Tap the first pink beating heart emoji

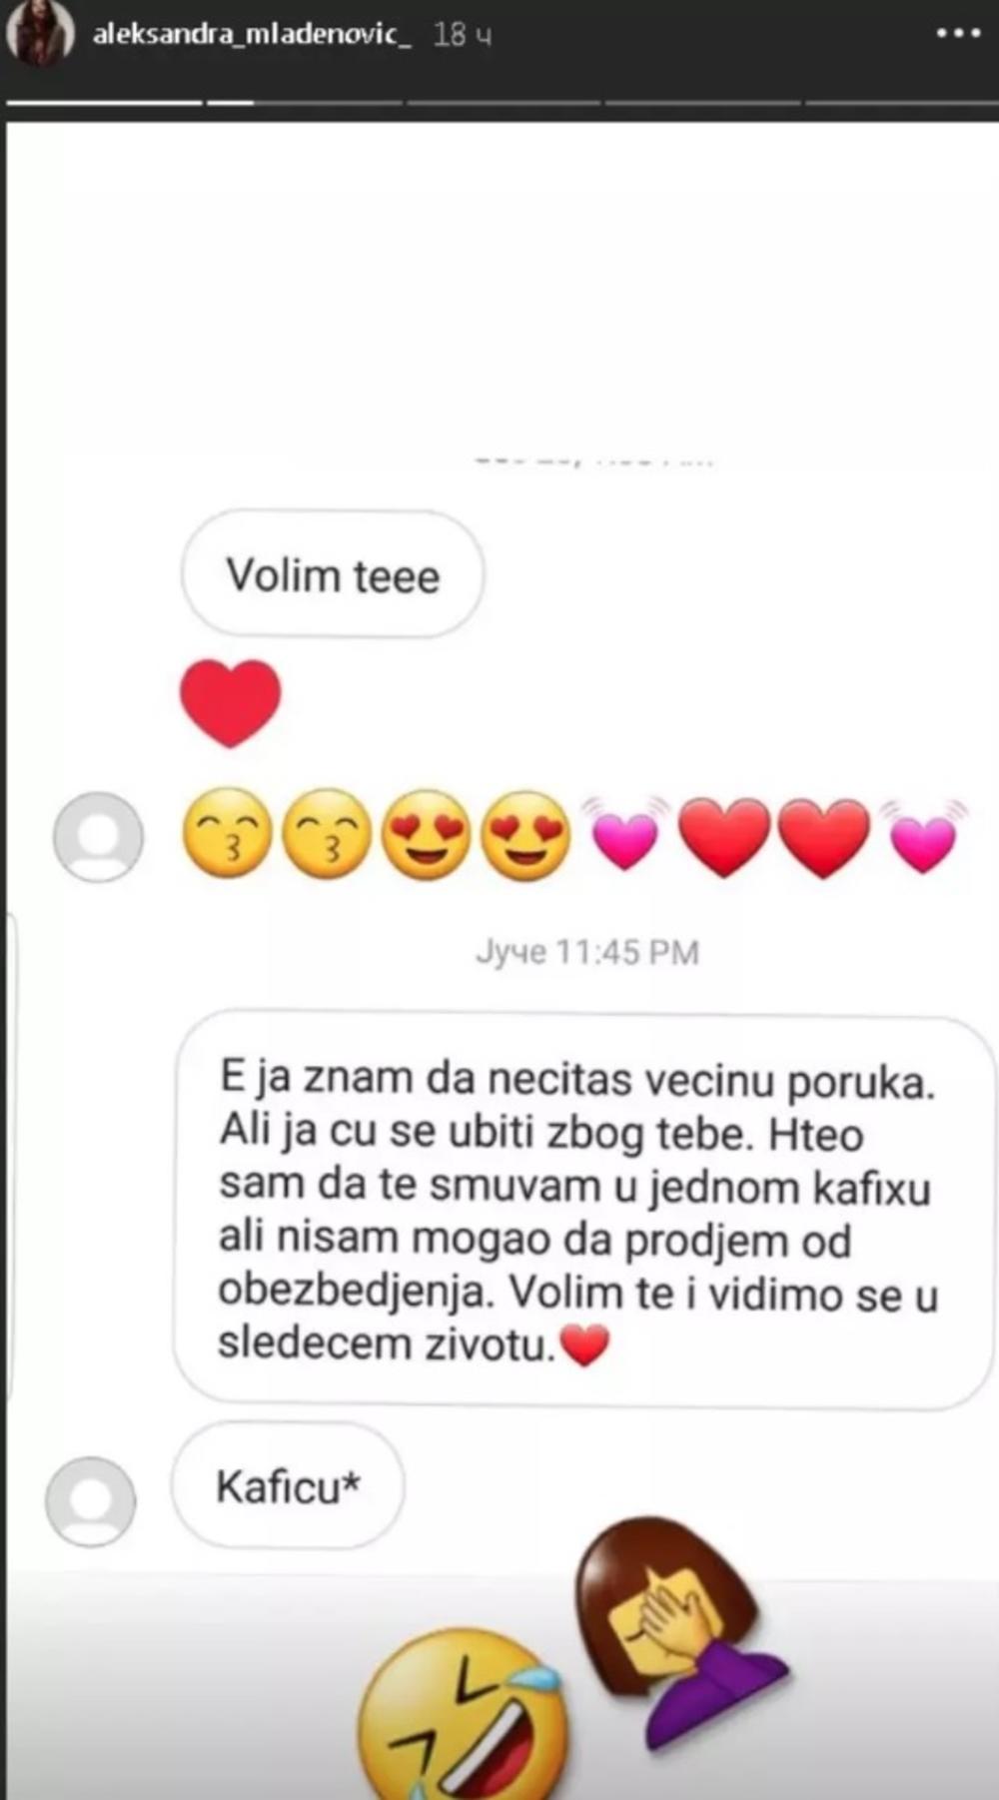(625, 832)
